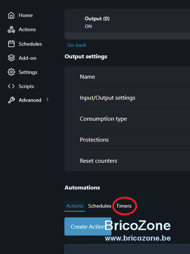The height and width of the screenshot is (254, 190).
Task: Expand the Advanced menu chevron
Action: (47, 99)
